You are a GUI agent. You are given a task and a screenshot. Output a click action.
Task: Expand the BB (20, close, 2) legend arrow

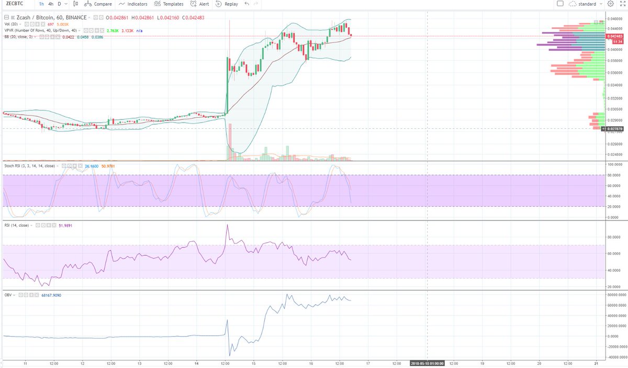tap(35, 37)
